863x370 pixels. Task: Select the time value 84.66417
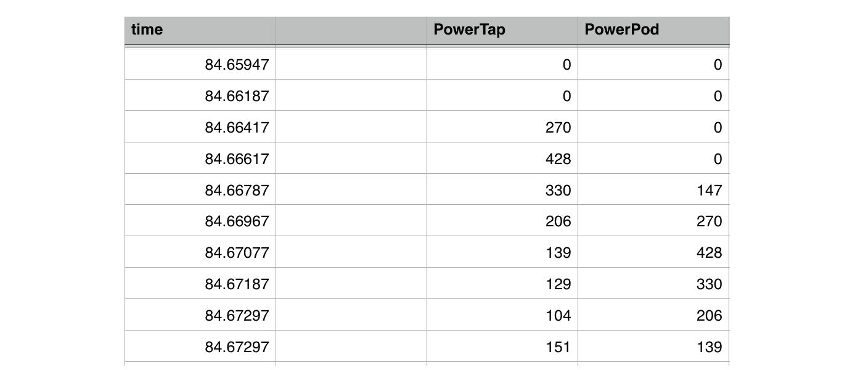tap(237, 128)
